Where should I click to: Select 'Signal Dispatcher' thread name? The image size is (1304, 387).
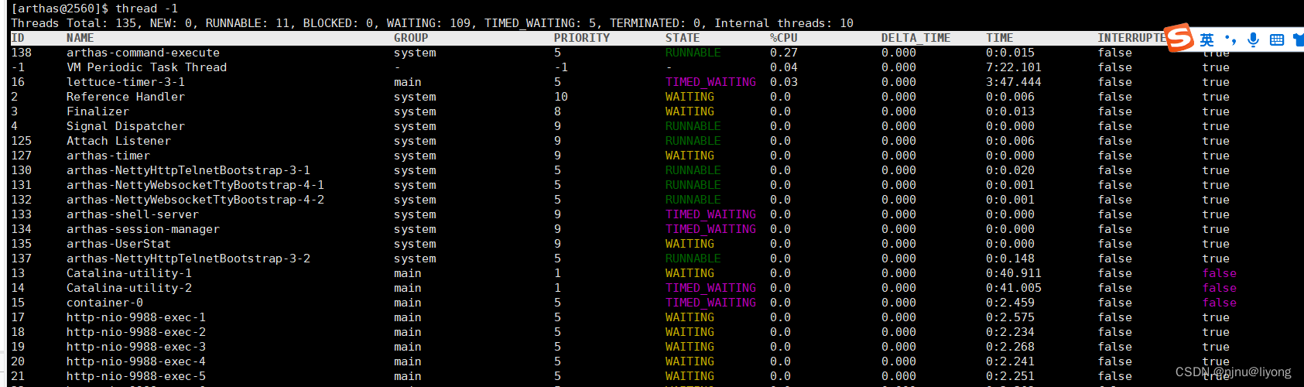125,126
